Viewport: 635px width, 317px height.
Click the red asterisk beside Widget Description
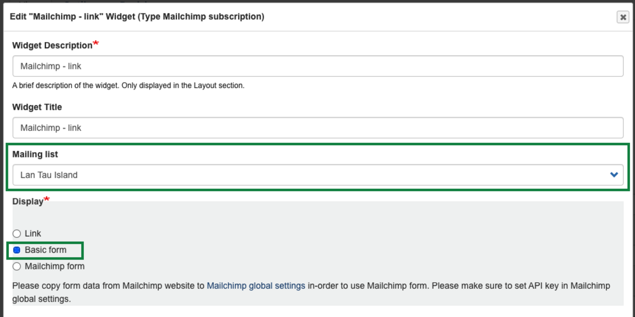point(96,44)
